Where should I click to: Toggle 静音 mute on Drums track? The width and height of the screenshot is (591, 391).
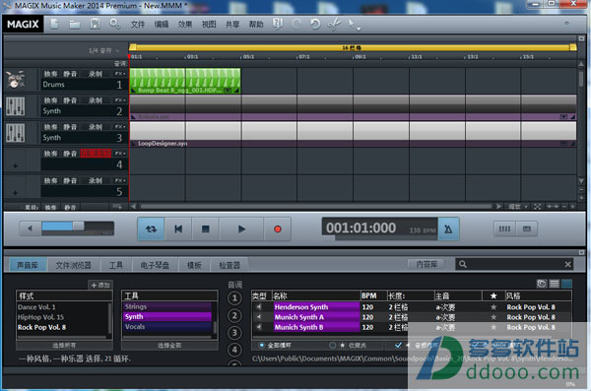70,74
